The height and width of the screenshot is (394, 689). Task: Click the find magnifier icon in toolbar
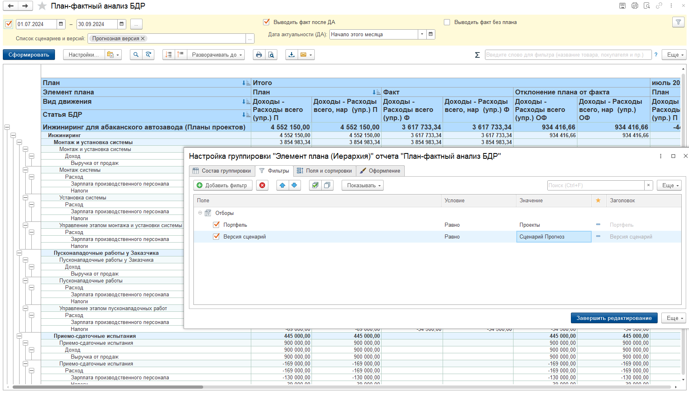point(136,55)
